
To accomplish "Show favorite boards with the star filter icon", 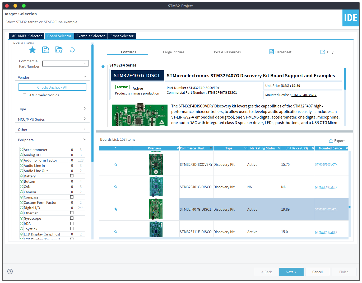I will click(33, 50).
